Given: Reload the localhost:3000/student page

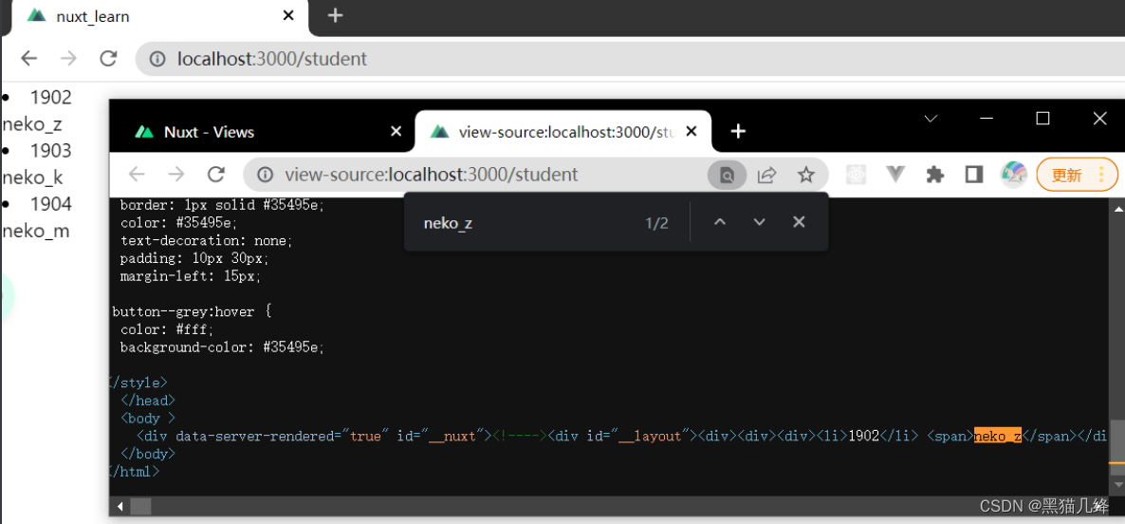Looking at the screenshot, I should pos(108,58).
